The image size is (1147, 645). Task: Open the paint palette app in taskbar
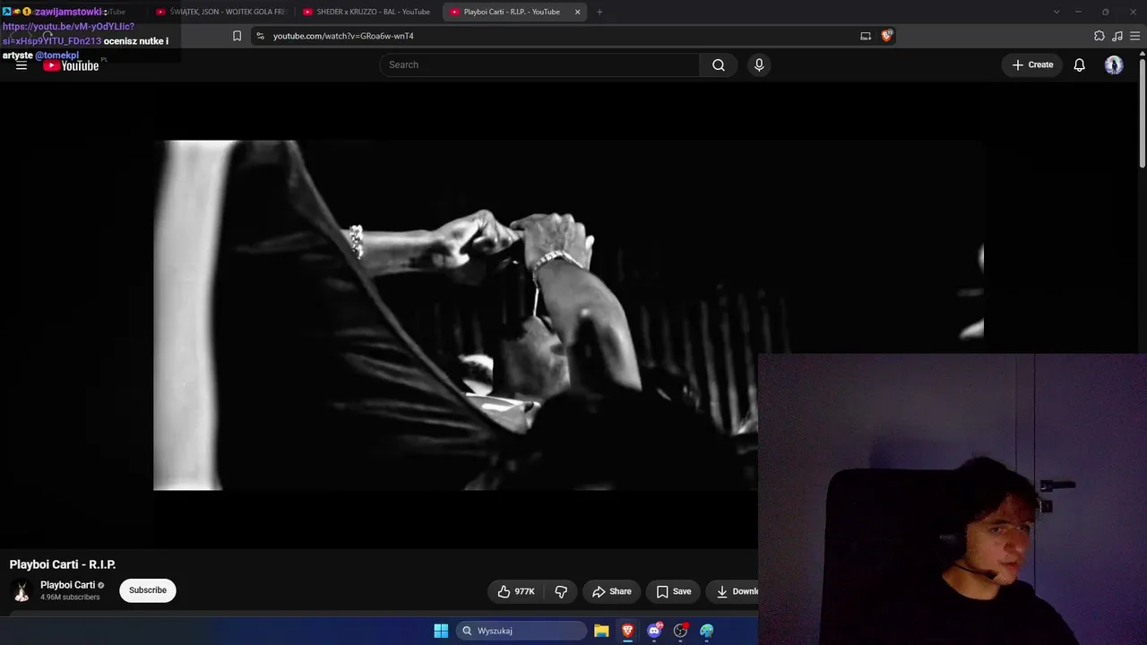707,631
